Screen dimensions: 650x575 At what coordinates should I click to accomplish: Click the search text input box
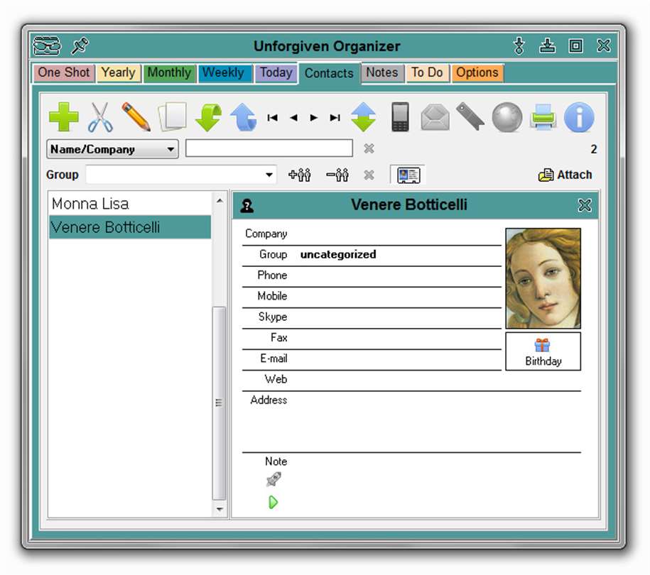269,148
